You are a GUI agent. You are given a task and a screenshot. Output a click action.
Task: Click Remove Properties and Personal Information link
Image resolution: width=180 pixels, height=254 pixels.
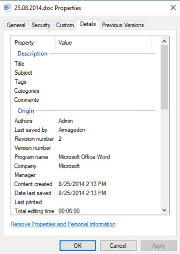[63, 224]
